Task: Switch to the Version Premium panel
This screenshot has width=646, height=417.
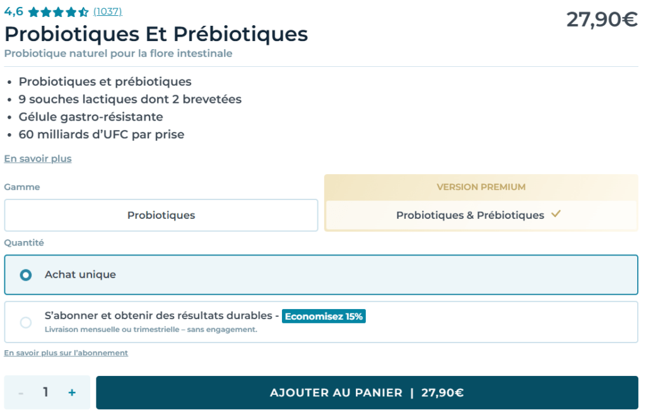Action: (481, 187)
